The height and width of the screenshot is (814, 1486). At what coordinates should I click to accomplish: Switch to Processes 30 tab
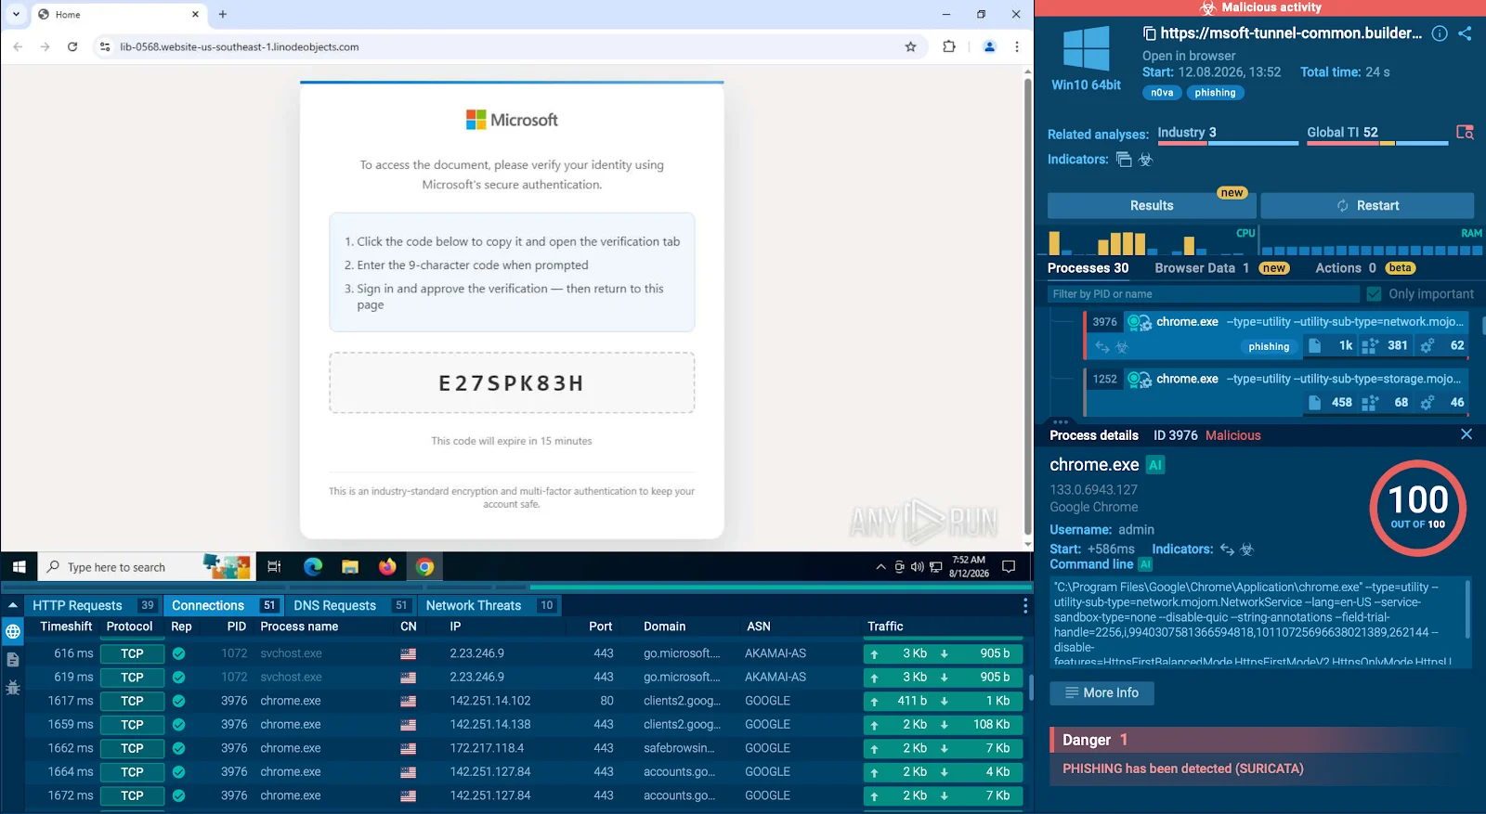tap(1088, 268)
